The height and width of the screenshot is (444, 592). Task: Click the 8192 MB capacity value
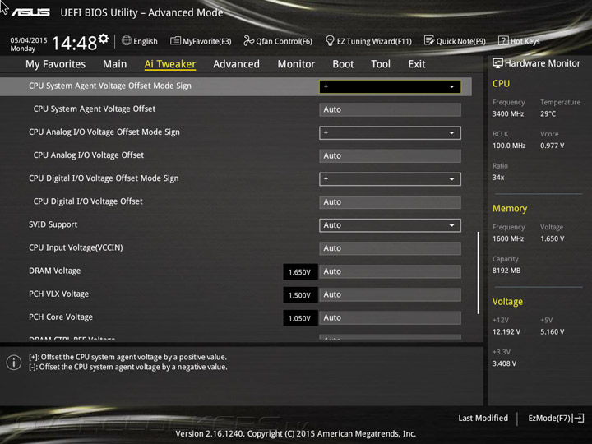point(506,271)
